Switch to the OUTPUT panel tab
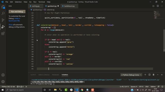This screenshot has height=92, width=165. (x=33, y=75)
